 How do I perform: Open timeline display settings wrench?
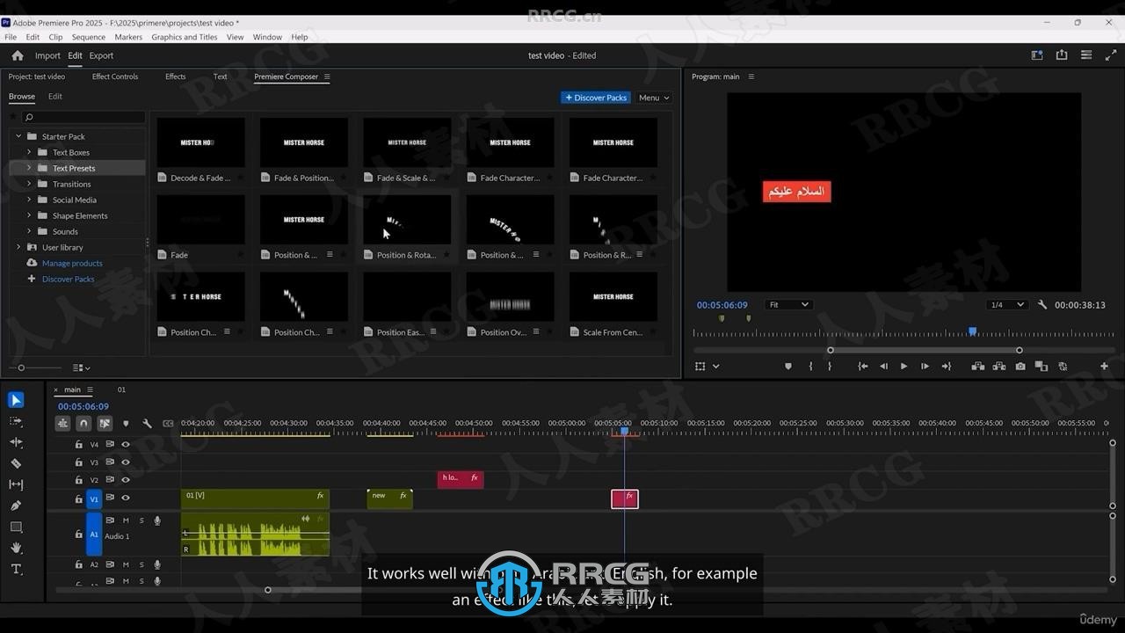(x=147, y=423)
